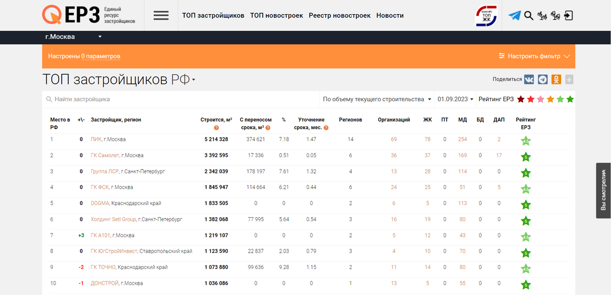Click ГК А101's rating star badge

click(526, 237)
